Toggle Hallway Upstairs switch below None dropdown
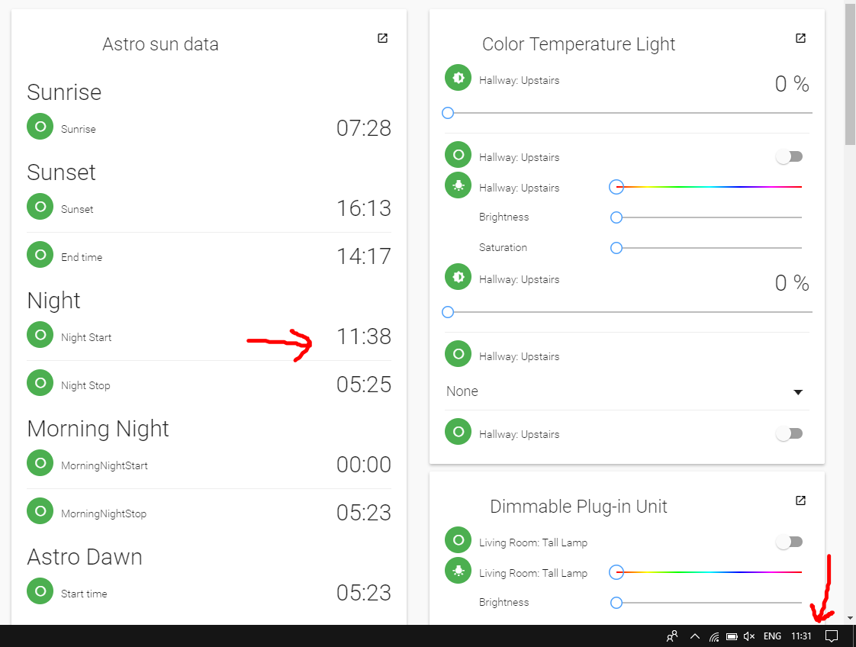Image resolution: width=856 pixels, height=647 pixels. 790,433
